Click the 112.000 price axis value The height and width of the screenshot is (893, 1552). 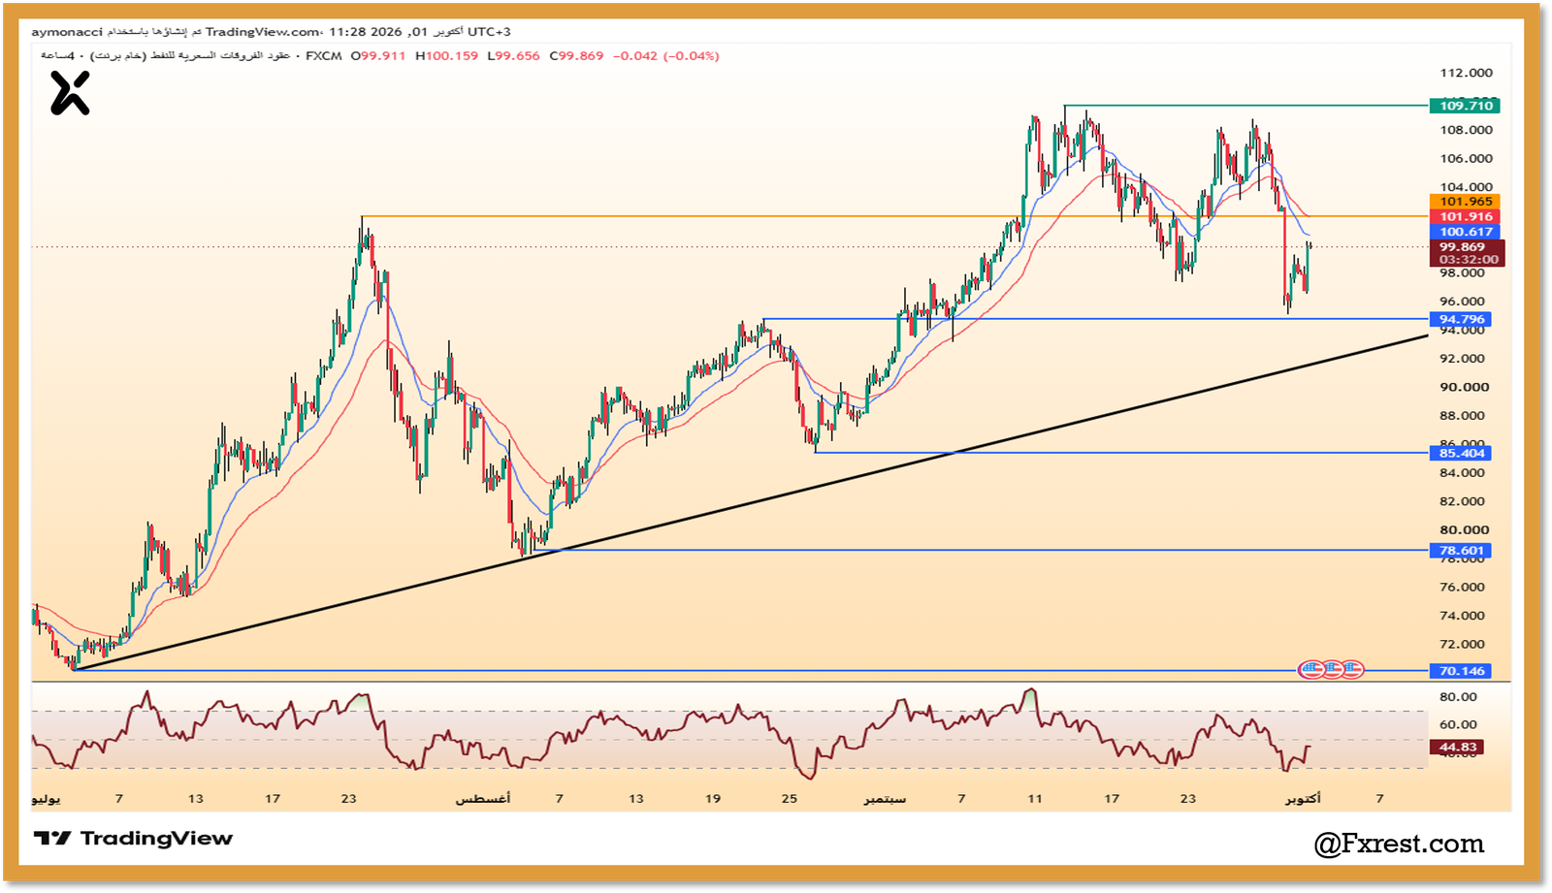pos(1466,73)
